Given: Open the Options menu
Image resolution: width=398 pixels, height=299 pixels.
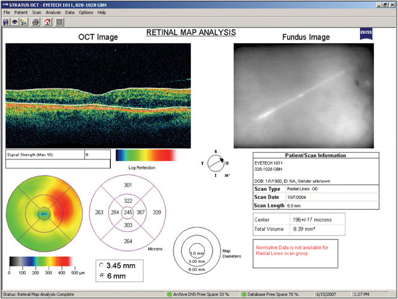Looking at the screenshot, I should point(86,13).
